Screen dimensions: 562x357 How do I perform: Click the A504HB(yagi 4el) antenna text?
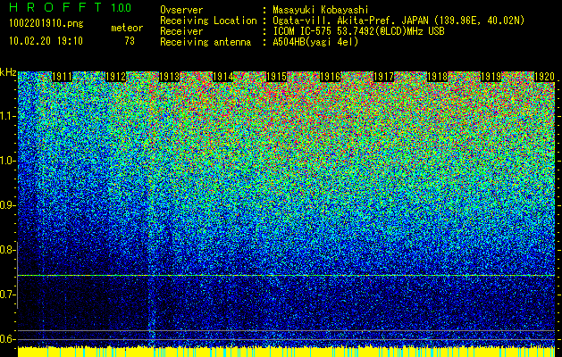[315, 42]
